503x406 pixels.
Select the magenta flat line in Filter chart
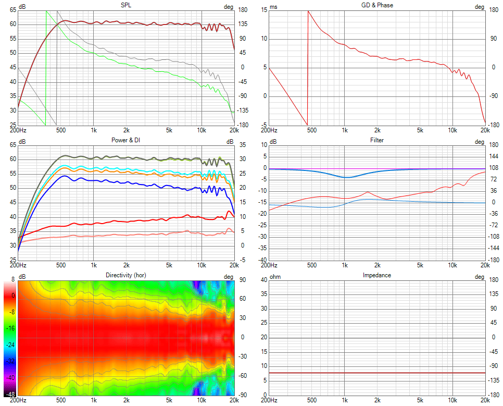[377, 168]
